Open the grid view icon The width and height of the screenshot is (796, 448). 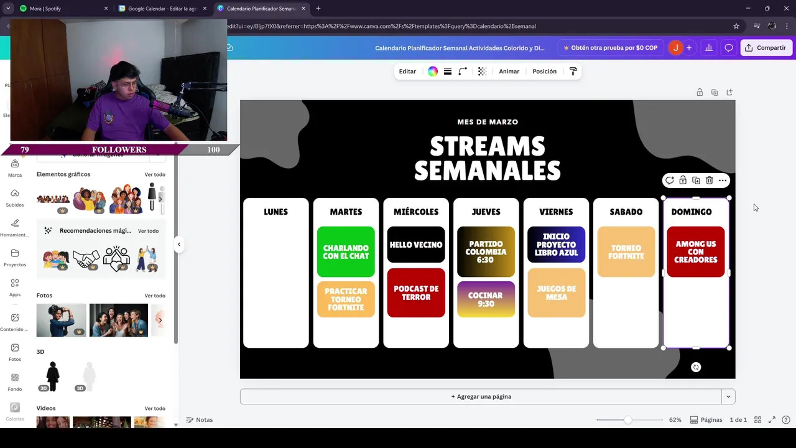[757, 420]
